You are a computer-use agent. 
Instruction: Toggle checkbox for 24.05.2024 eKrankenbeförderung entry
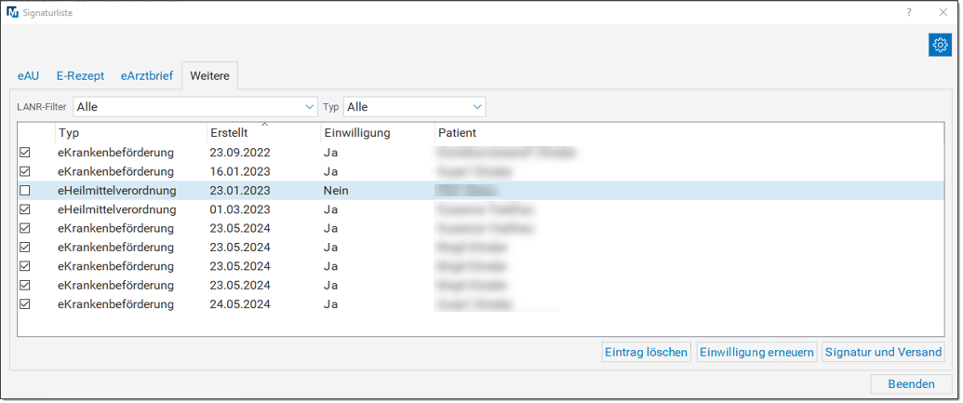point(25,304)
